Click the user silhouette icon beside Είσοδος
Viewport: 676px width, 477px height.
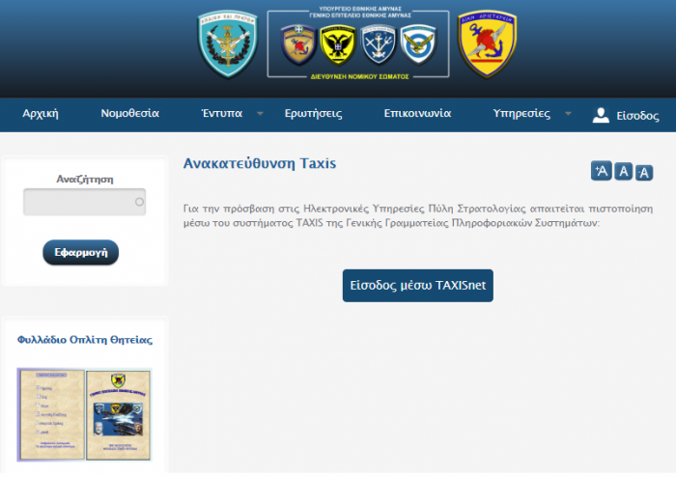[601, 115]
